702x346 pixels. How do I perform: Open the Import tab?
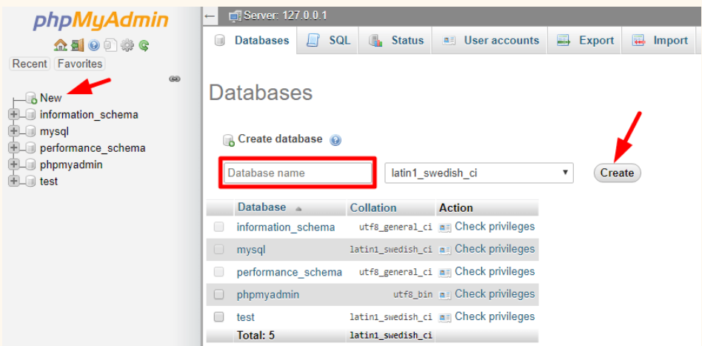[659, 40]
